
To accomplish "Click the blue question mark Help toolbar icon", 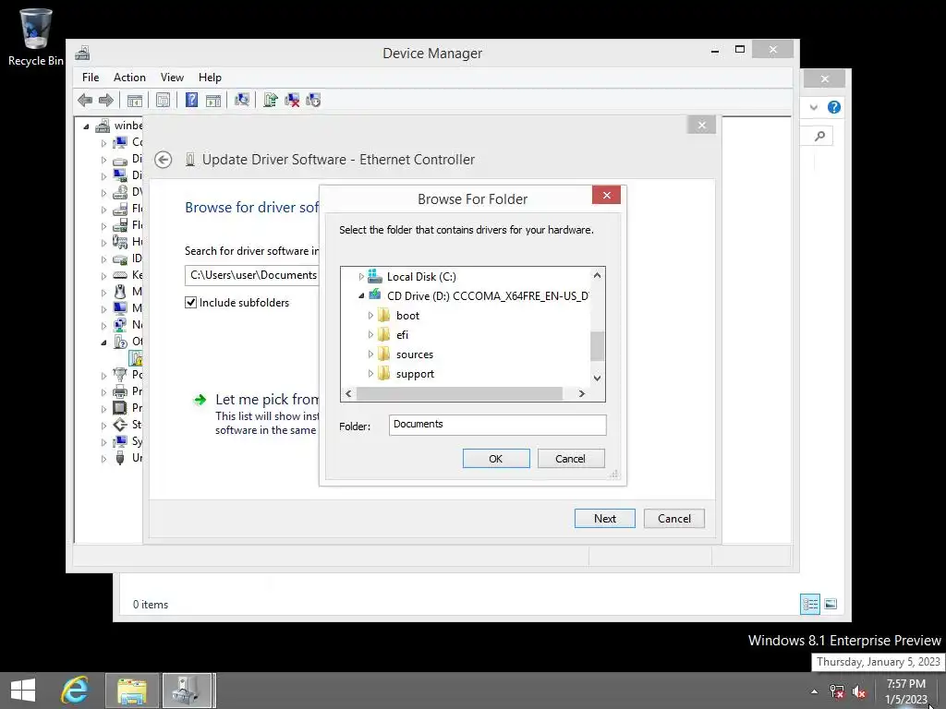I will (191, 100).
